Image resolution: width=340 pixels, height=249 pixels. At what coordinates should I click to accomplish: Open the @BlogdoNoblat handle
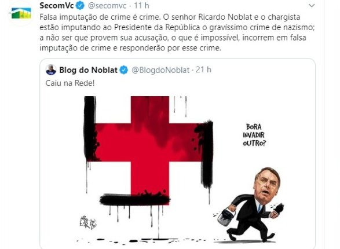point(160,70)
